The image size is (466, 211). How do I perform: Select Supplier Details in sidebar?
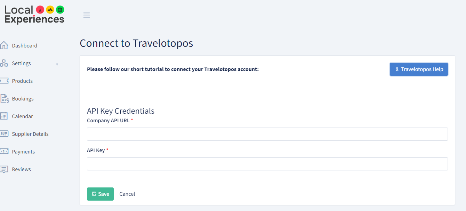[x=30, y=134]
